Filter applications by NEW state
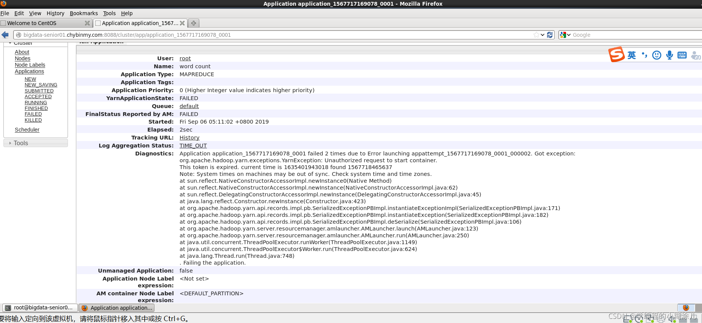 point(30,79)
